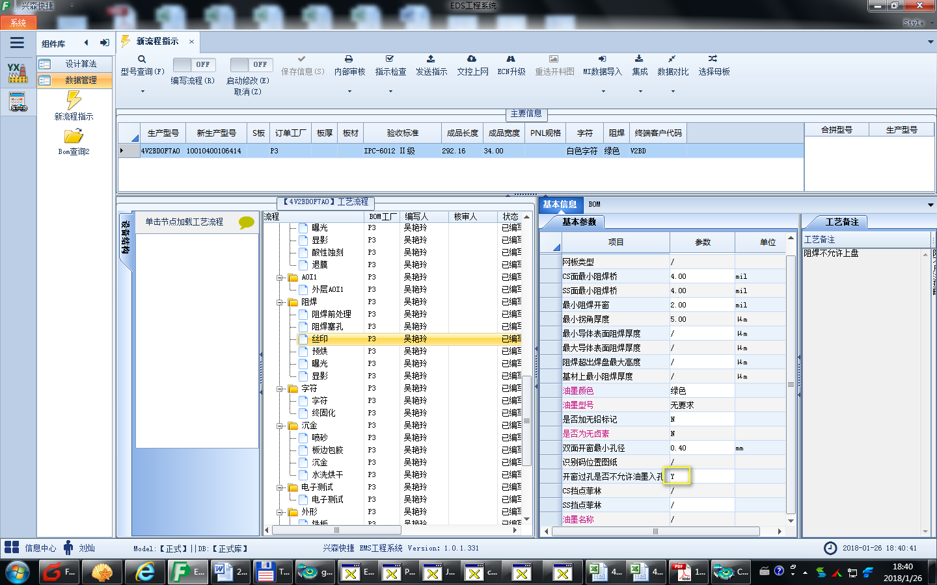Open the Word document taskbar button

pyautogui.click(x=231, y=572)
